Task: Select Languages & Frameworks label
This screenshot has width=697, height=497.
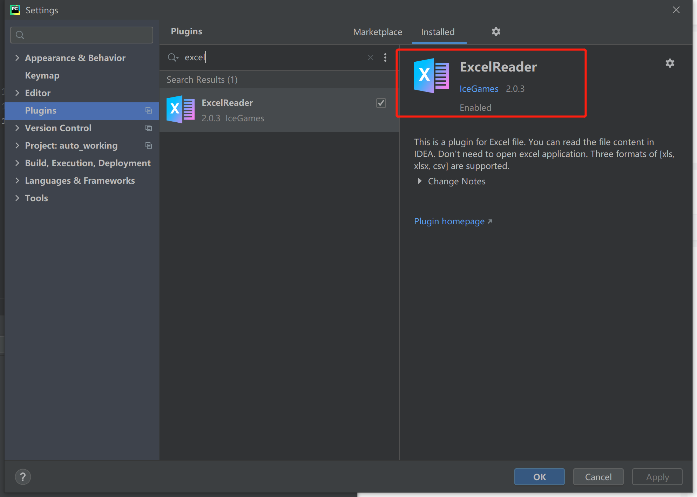Action: [80, 181]
